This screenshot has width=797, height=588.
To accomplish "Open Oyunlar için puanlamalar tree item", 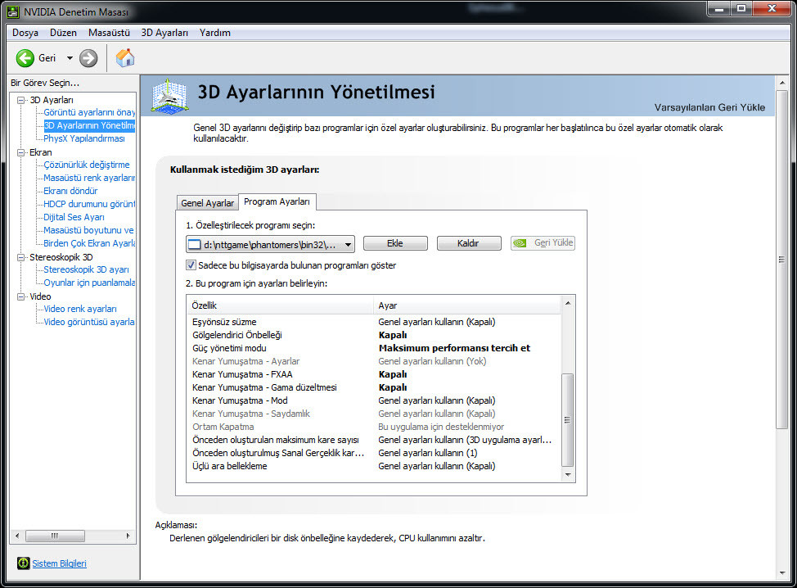I will [x=89, y=283].
